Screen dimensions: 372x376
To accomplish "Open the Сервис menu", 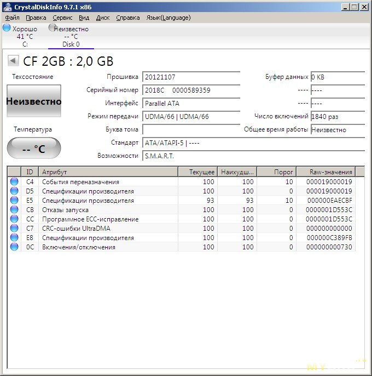I will click(x=62, y=18).
